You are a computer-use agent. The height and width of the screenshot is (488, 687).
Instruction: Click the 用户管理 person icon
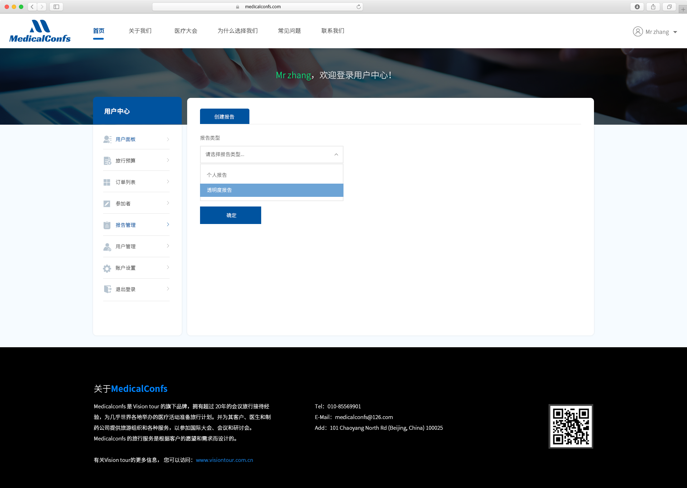107,247
